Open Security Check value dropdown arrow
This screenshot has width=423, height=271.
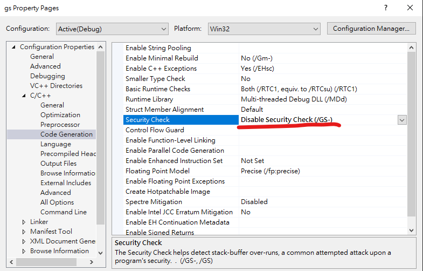pos(402,120)
